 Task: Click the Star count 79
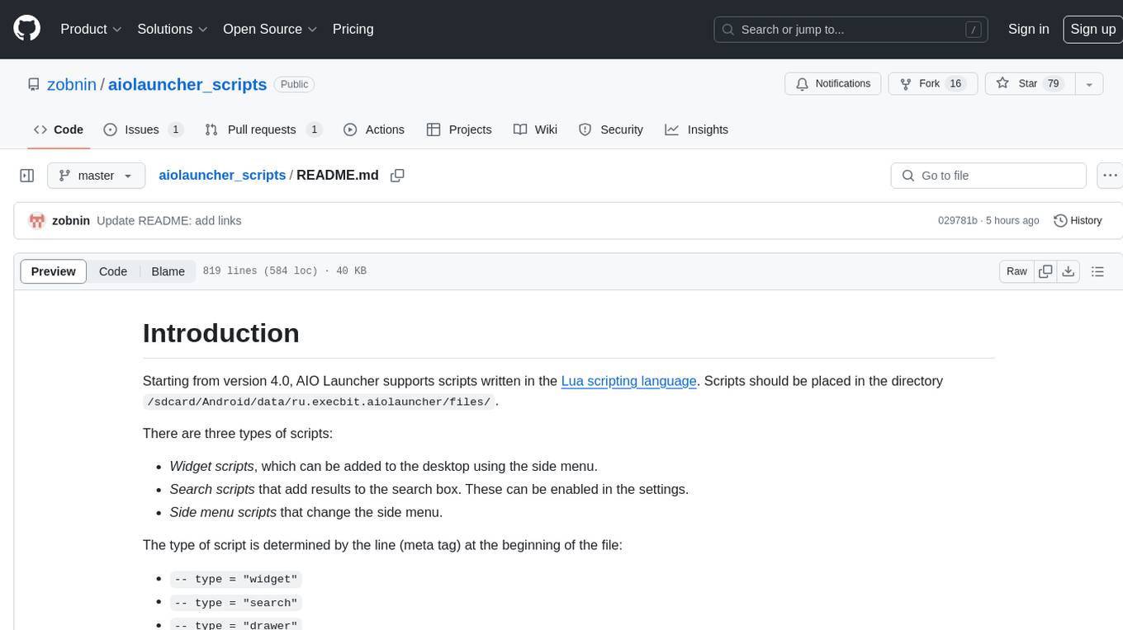(x=1053, y=84)
